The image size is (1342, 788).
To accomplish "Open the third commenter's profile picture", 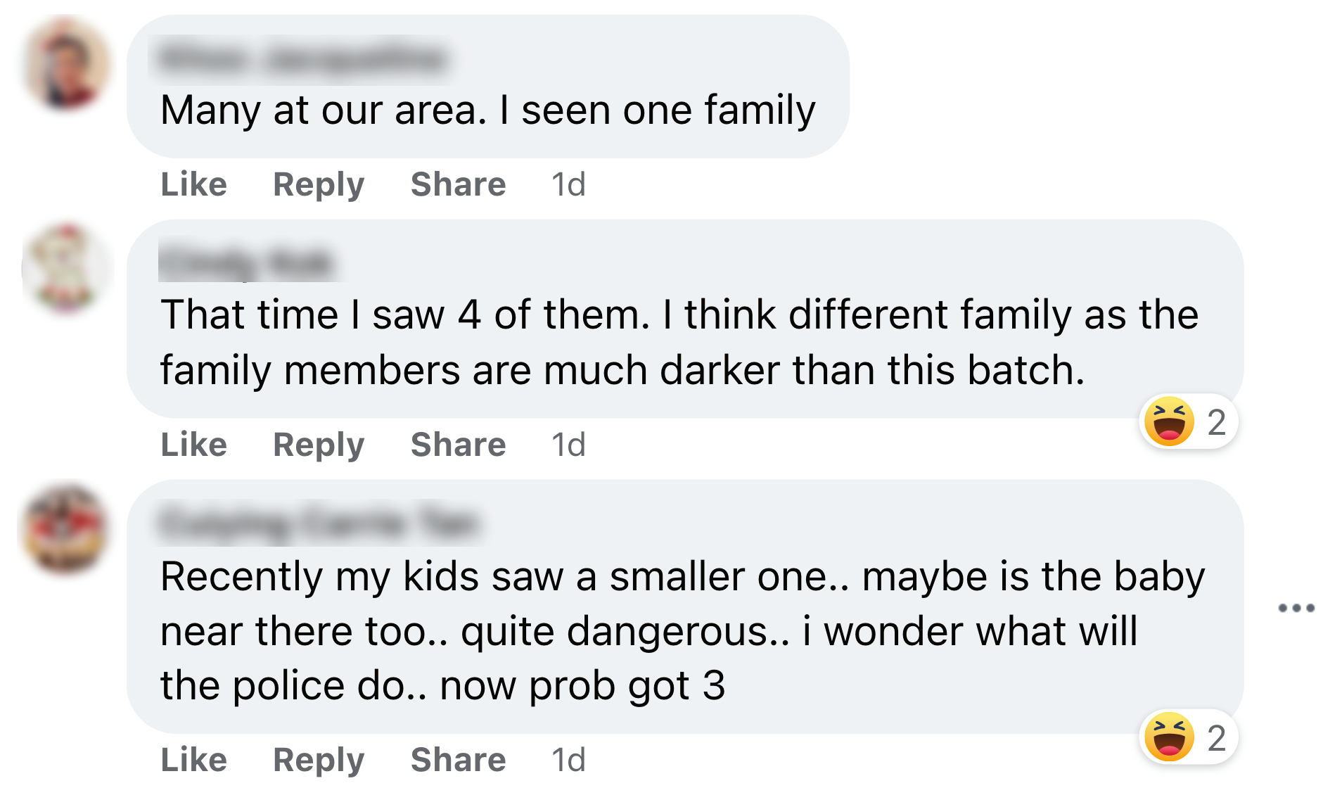I will point(65,529).
